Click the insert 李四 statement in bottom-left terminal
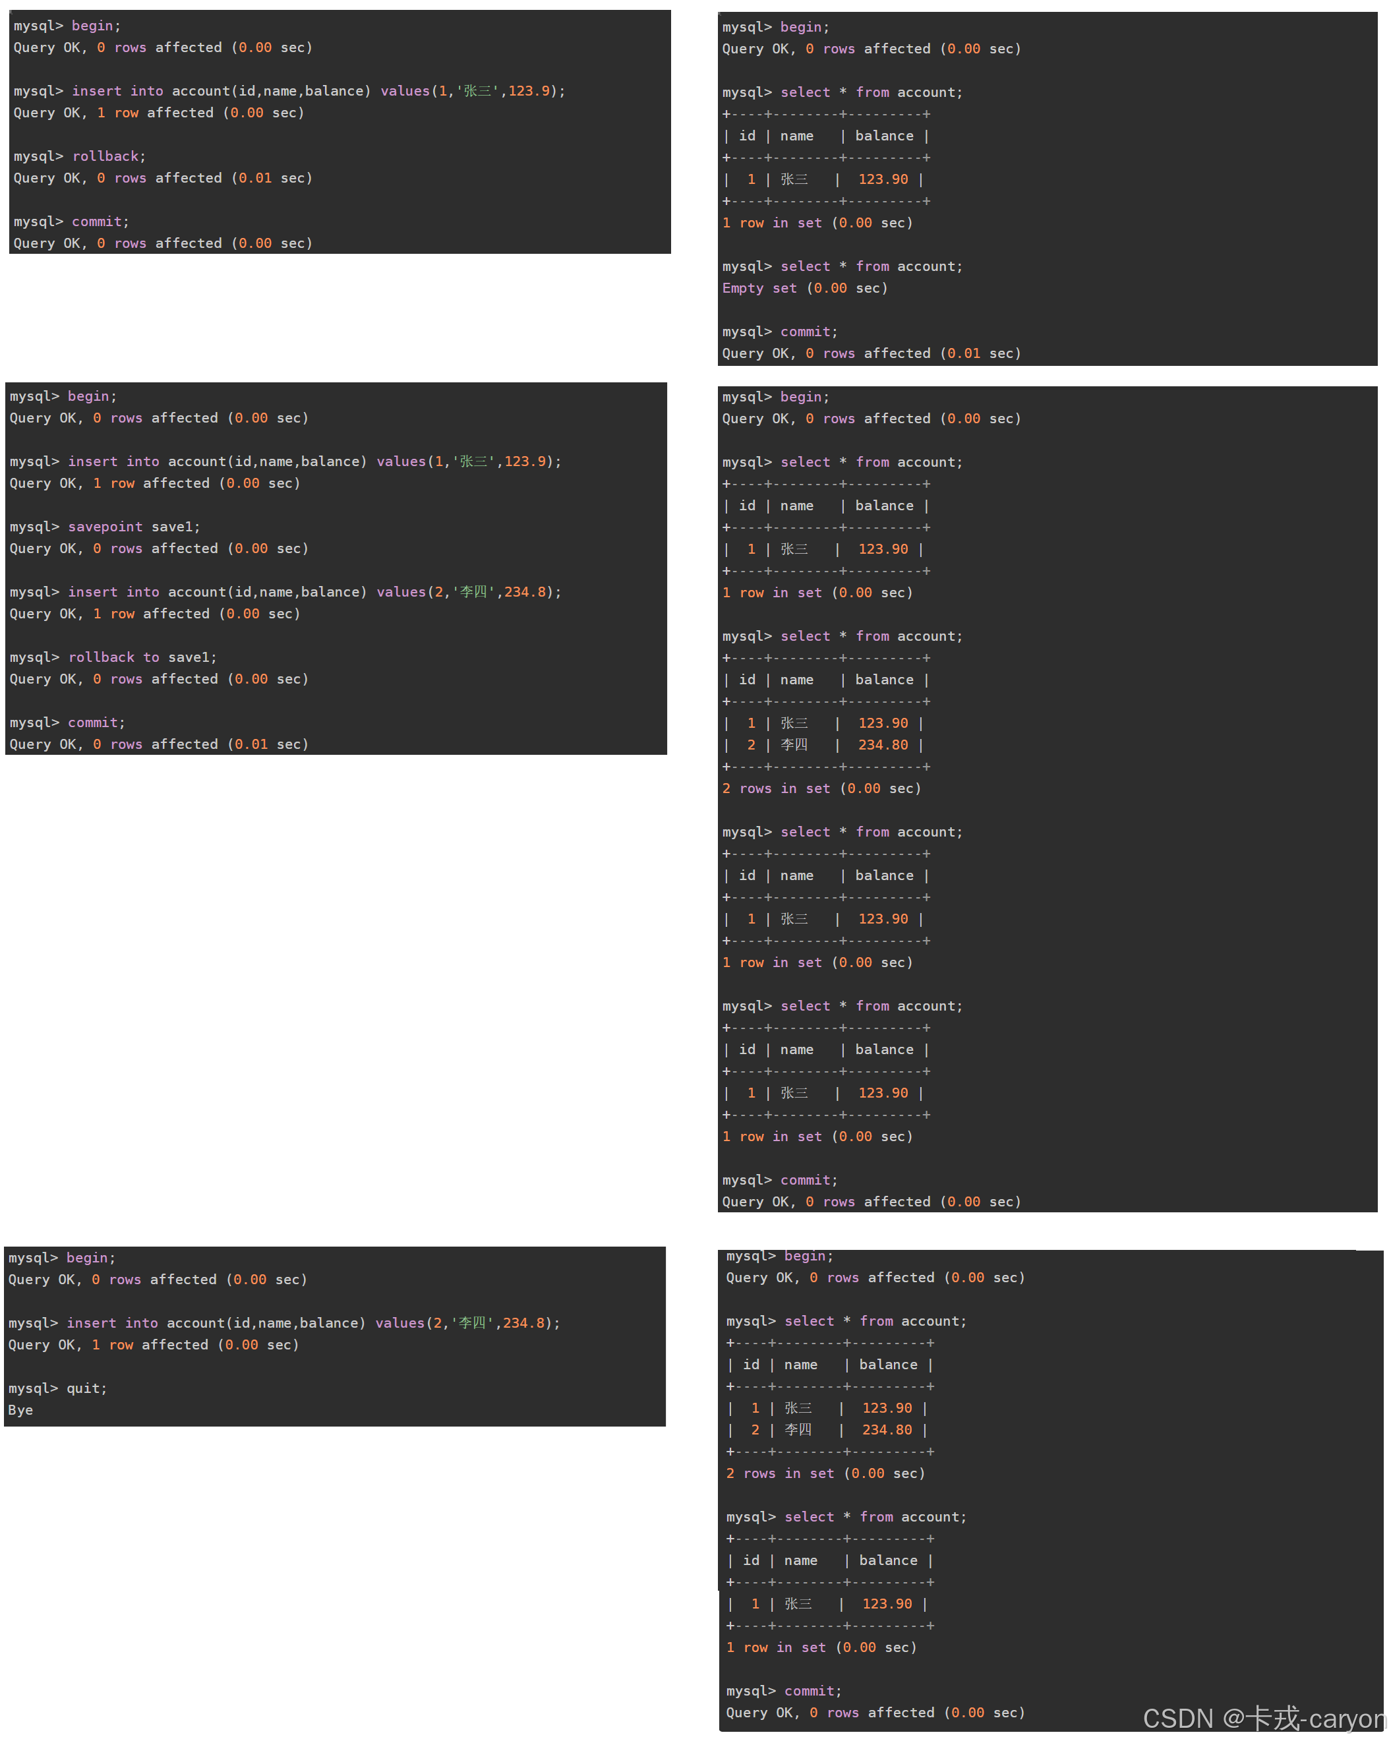This screenshot has width=1391, height=1743. point(312,1322)
